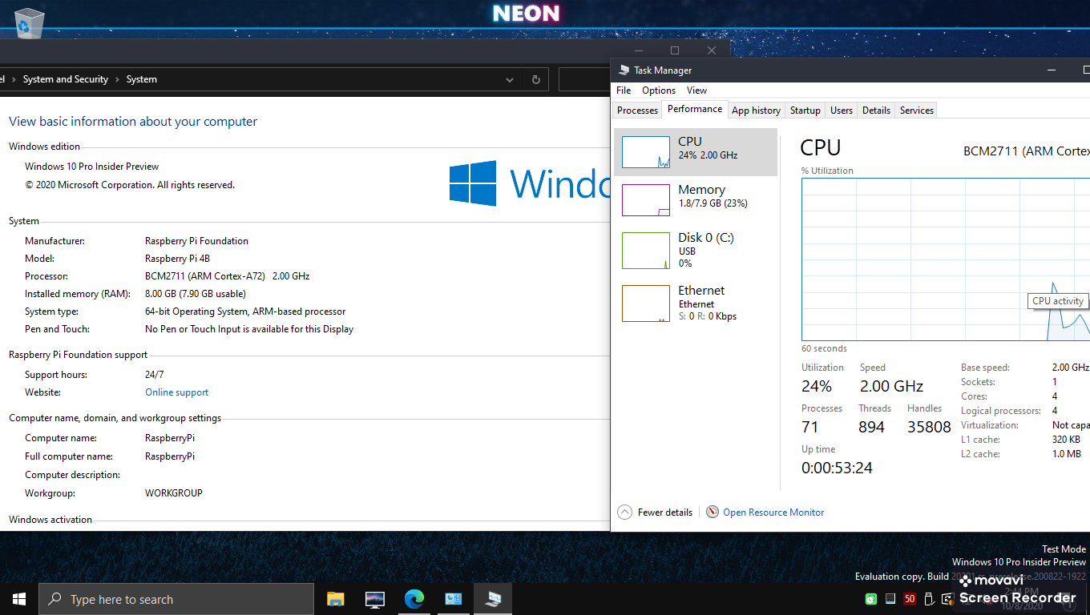
Task: Click the USB safely remove tray icon
Action: 929,599
